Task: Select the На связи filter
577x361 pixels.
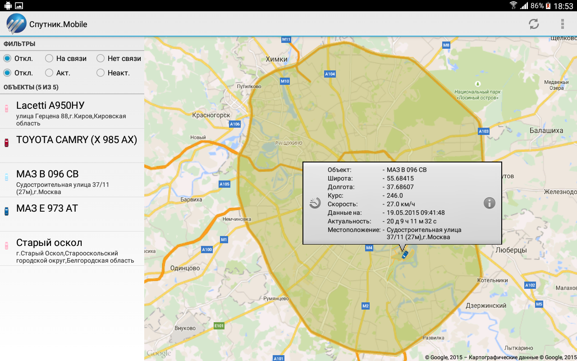Action: [66, 58]
